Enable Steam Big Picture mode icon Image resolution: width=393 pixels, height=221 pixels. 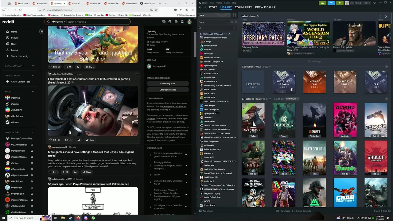(375, 3)
